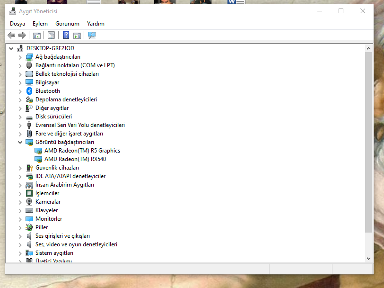The height and width of the screenshot is (288, 384).
Task: Collapse the Görüntü bağdaştırıcıları node
Action: 20,142
